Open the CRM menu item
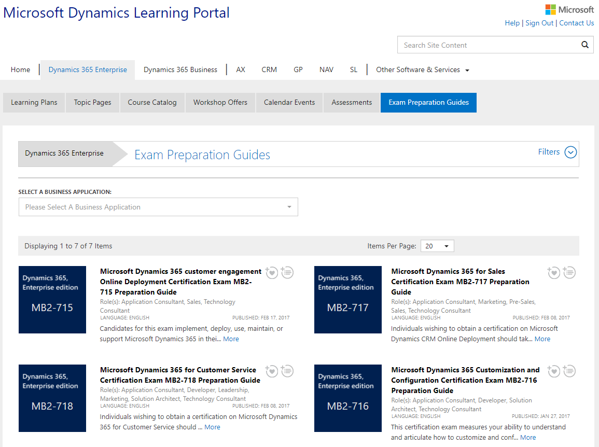This screenshot has height=447, width=599. tap(269, 70)
